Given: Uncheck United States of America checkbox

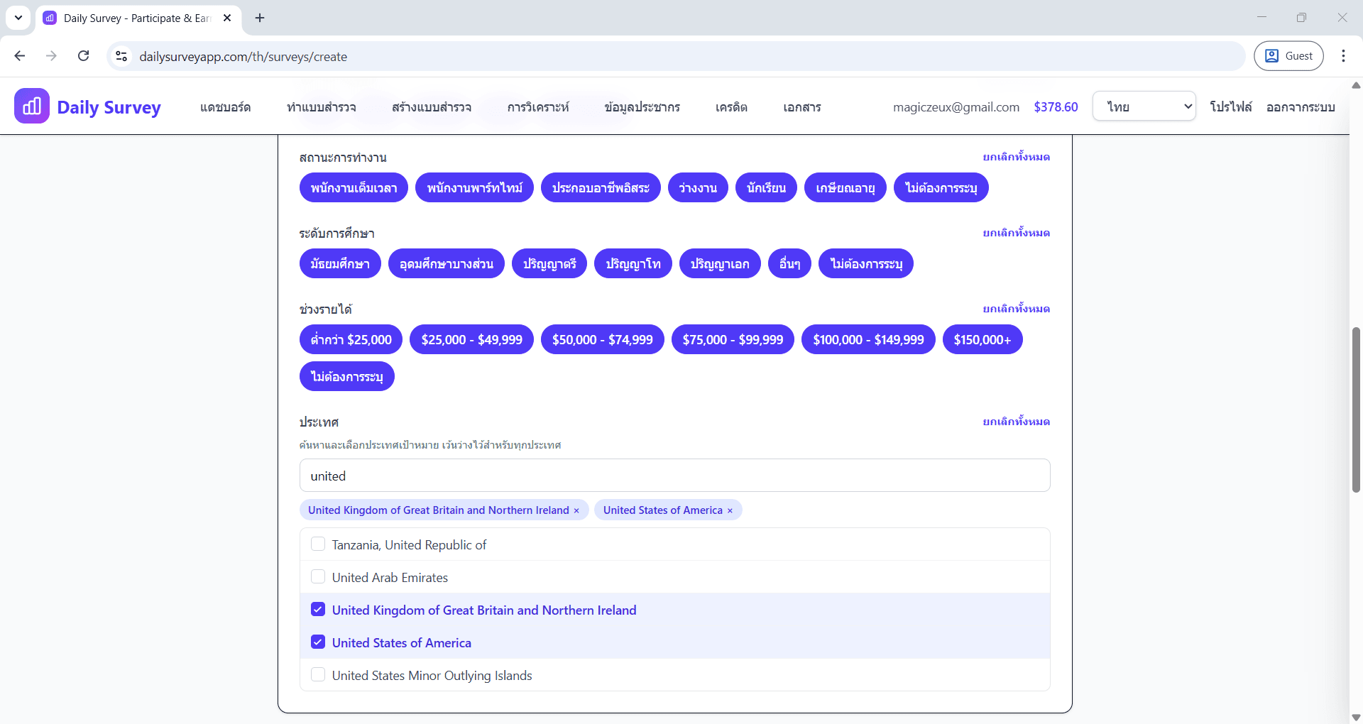Looking at the screenshot, I should [x=318, y=642].
